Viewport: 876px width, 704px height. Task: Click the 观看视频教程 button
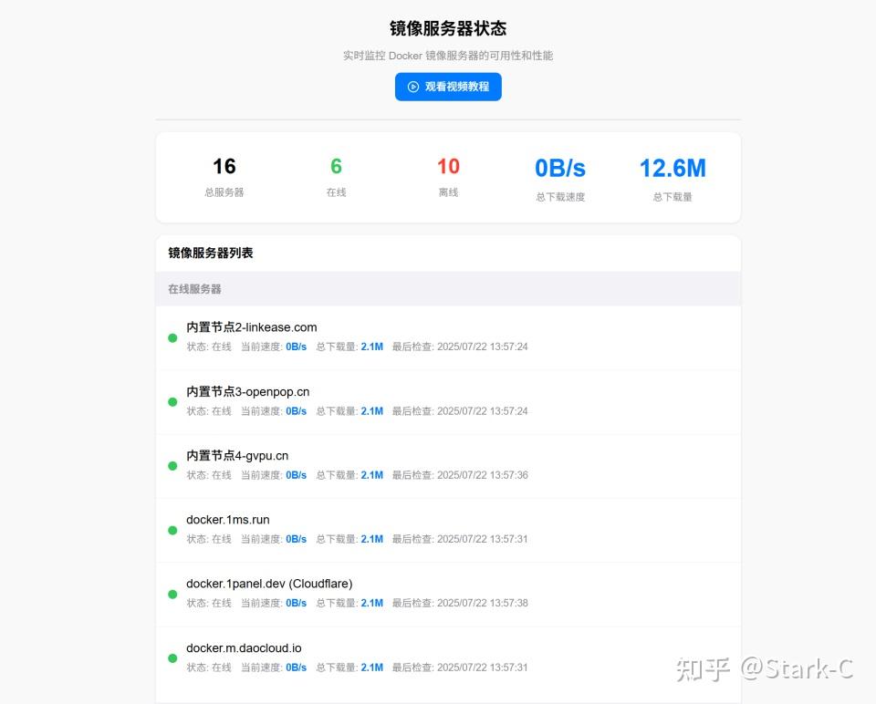[448, 87]
